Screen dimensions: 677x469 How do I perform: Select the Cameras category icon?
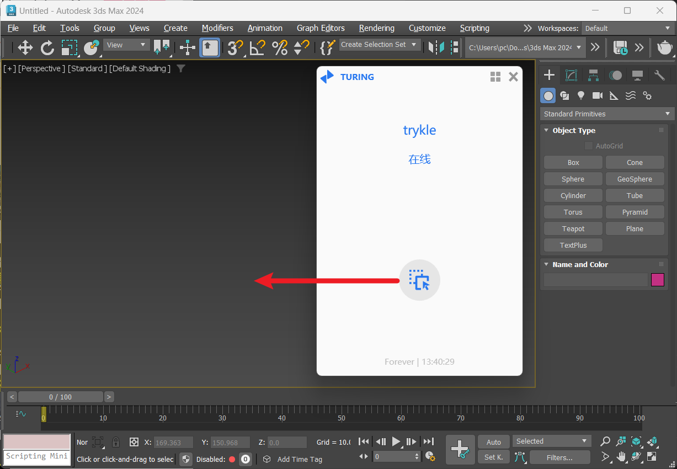coord(598,95)
